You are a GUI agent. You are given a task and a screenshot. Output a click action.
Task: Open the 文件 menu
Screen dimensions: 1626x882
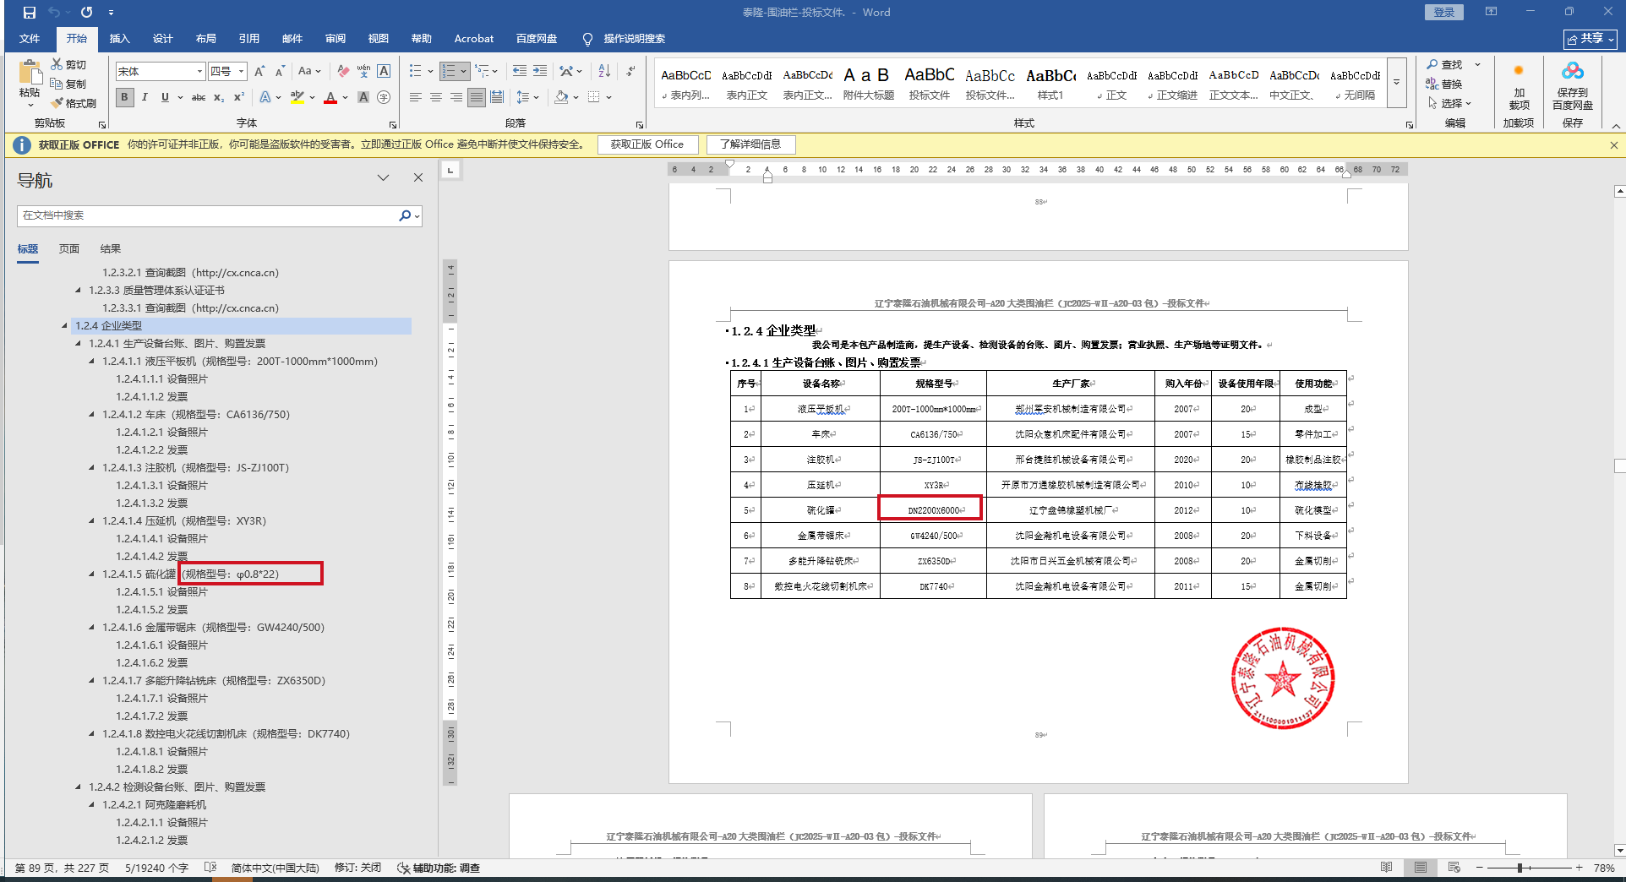pyautogui.click(x=30, y=38)
